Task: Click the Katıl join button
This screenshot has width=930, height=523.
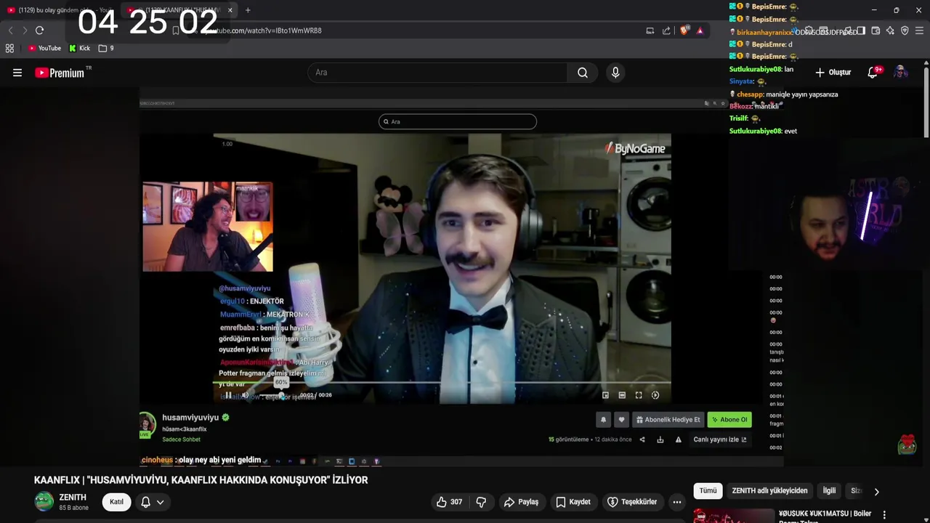Action: pyautogui.click(x=116, y=502)
